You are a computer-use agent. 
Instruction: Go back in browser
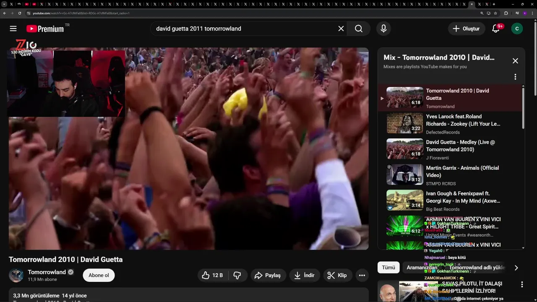[x=5, y=13]
